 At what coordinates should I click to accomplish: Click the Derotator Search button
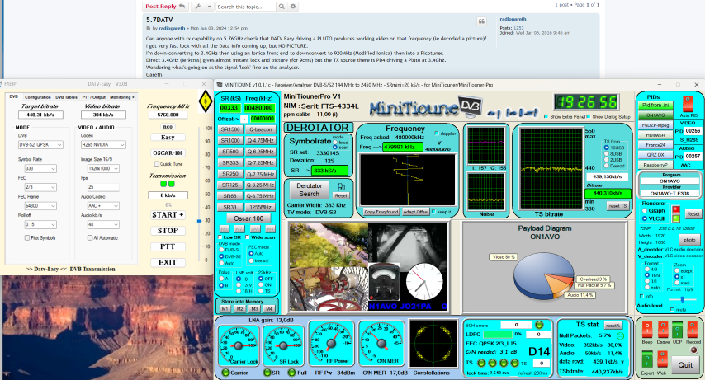(309, 190)
